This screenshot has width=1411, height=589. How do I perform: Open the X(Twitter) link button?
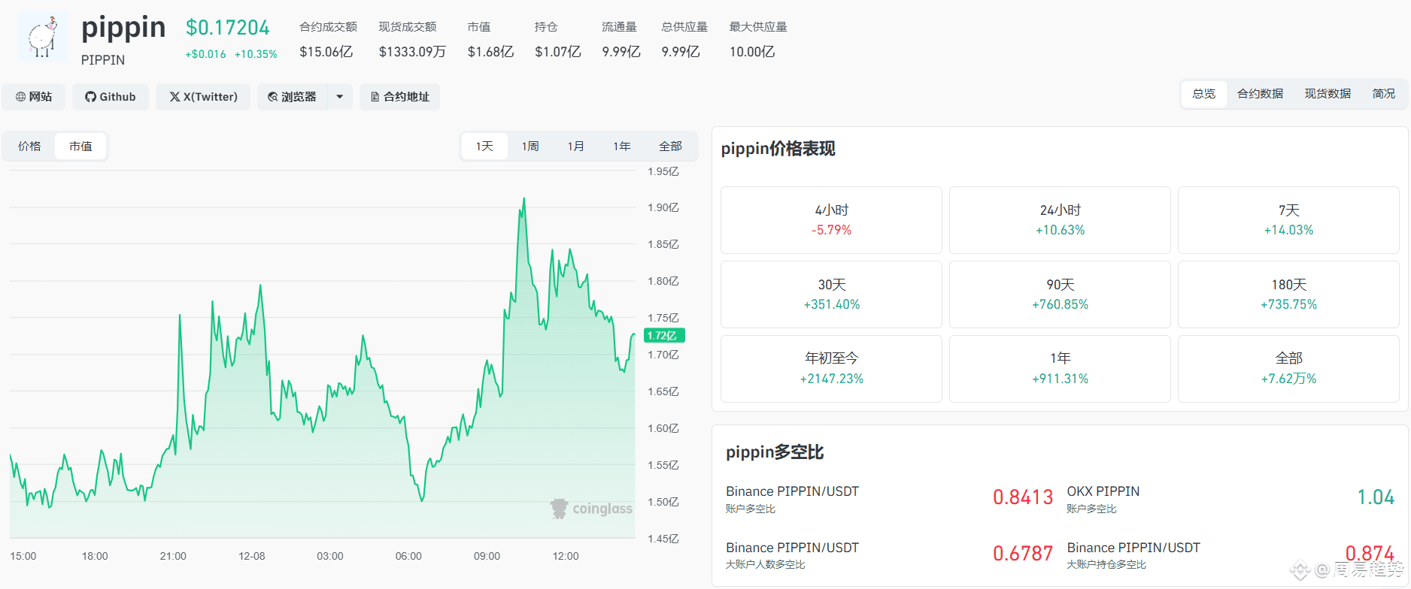click(x=203, y=97)
